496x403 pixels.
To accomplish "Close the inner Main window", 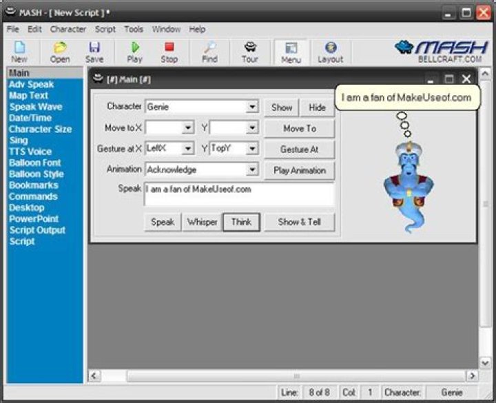I will pyautogui.click(x=466, y=79).
